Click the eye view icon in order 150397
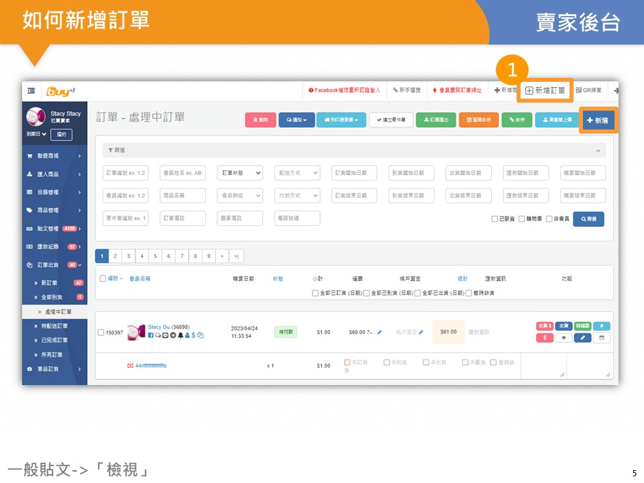This screenshot has width=644, height=483. click(x=563, y=337)
